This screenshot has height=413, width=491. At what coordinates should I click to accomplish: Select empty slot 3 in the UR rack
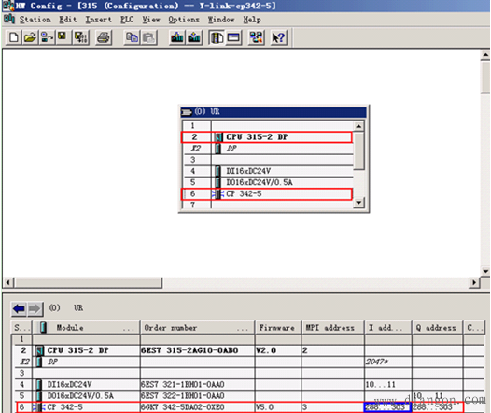pos(268,160)
